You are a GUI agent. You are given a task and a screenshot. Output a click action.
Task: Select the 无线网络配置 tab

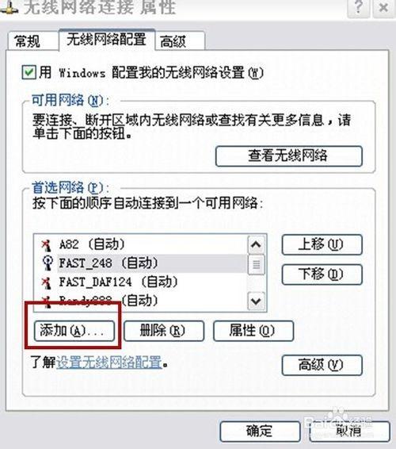pos(106,40)
